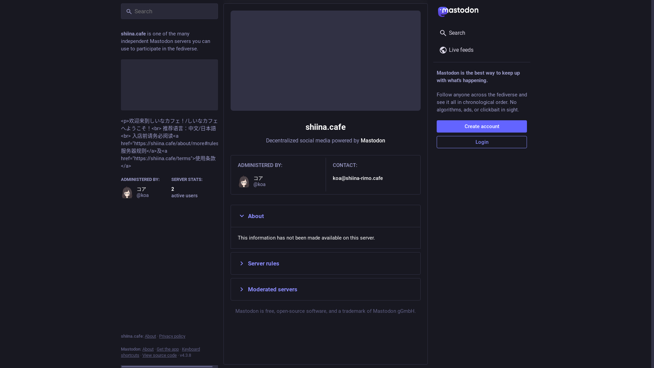Viewport: 654px width, 368px height.
Task: Expand the Server rules section
Action: 326,263
